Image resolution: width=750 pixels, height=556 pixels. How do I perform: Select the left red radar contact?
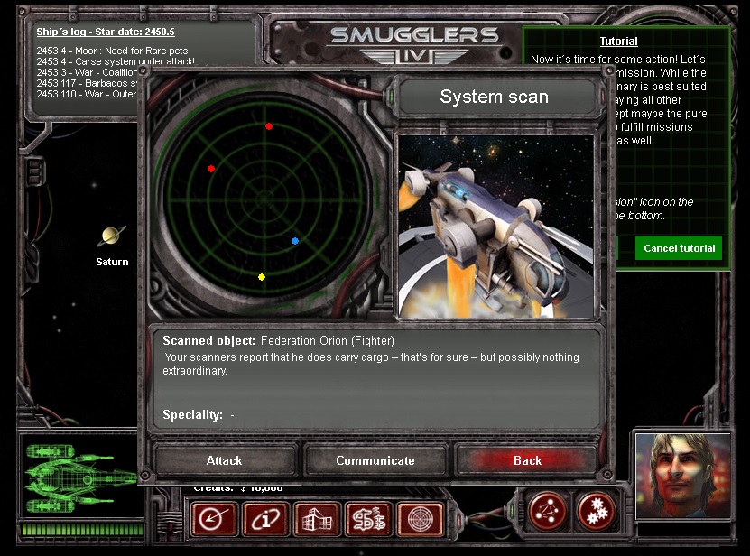(x=211, y=169)
